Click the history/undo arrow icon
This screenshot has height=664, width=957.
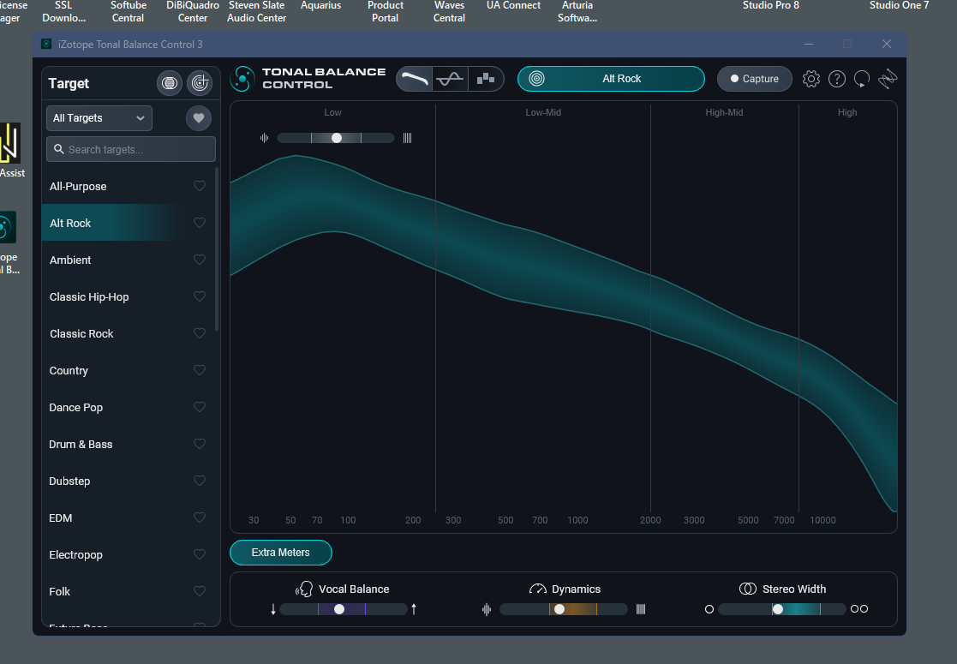[x=862, y=78]
